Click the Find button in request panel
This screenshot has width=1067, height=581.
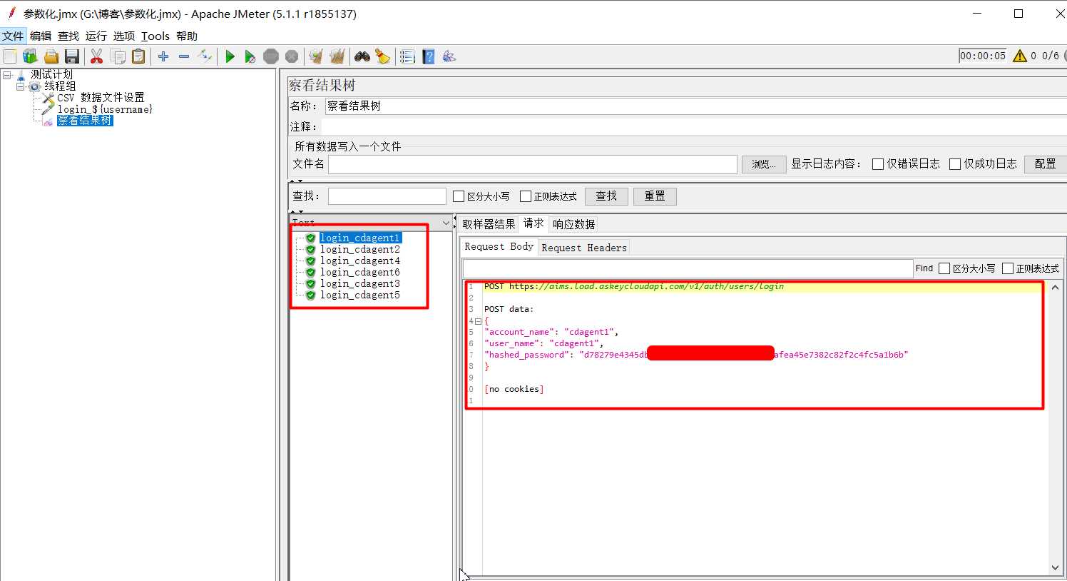(x=924, y=268)
